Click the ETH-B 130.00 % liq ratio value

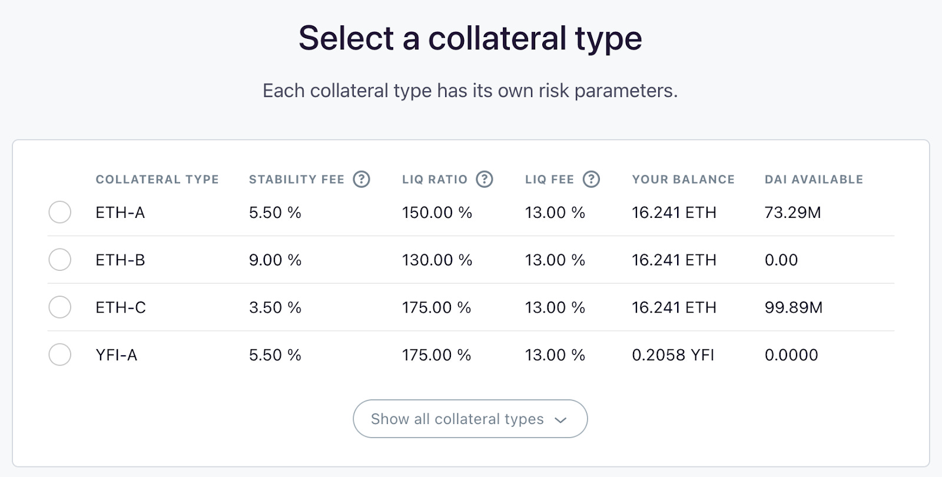click(x=437, y=260)
